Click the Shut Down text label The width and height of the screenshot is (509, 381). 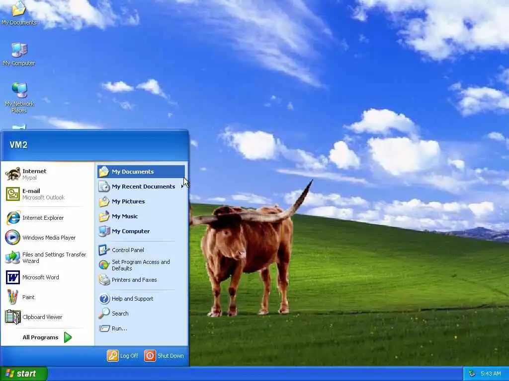(x=170, y=356)
